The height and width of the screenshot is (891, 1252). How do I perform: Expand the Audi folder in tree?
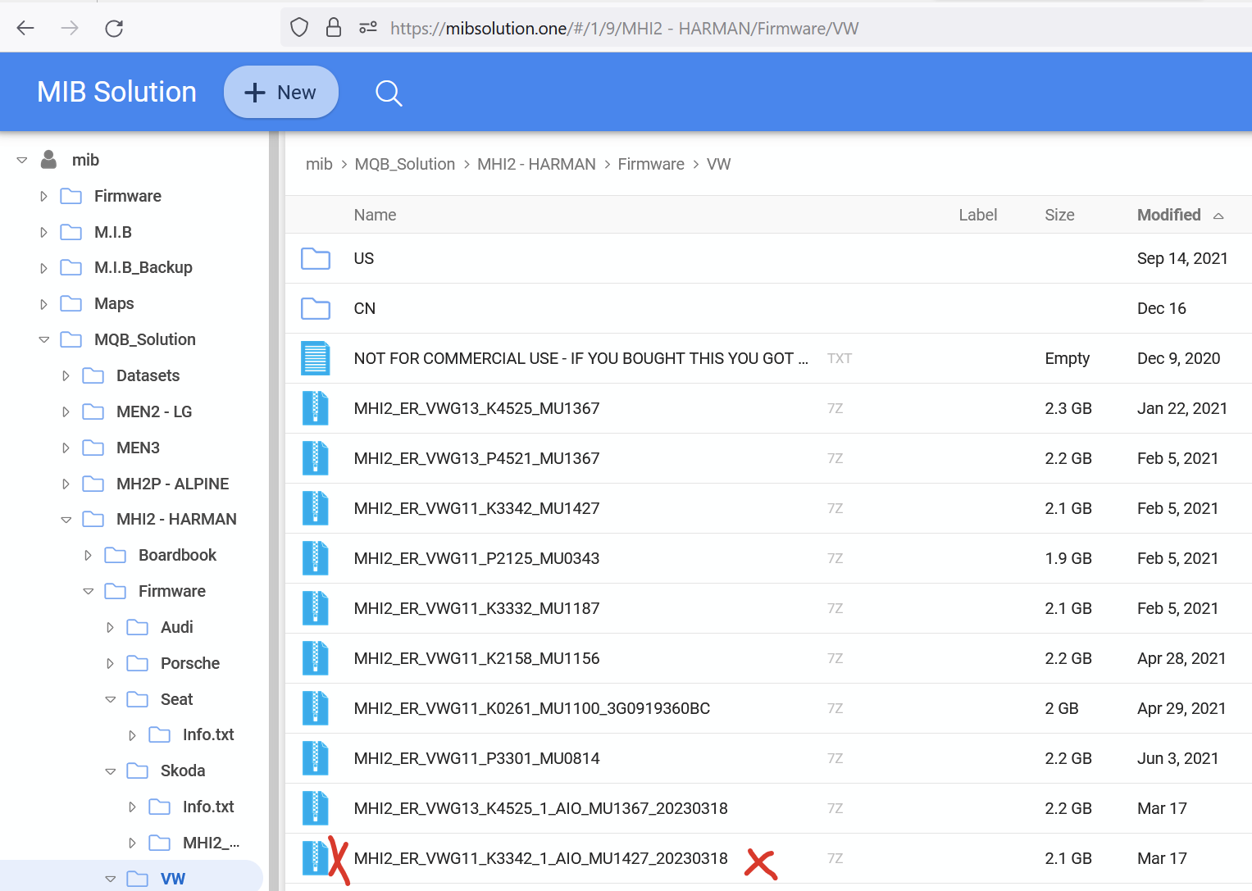coord(111,628)
